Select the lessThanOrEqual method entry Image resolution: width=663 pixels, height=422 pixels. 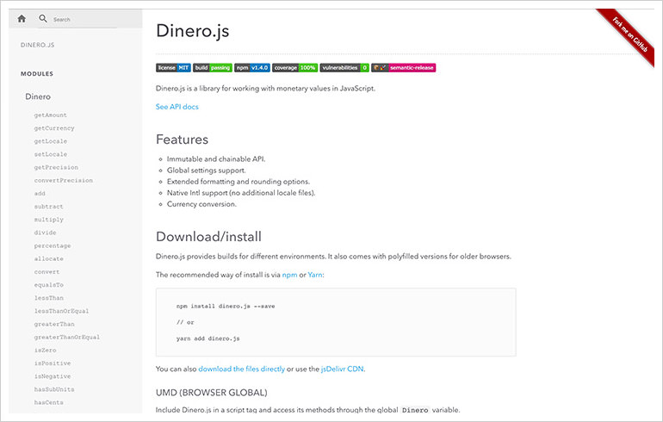tap(61, 311)
